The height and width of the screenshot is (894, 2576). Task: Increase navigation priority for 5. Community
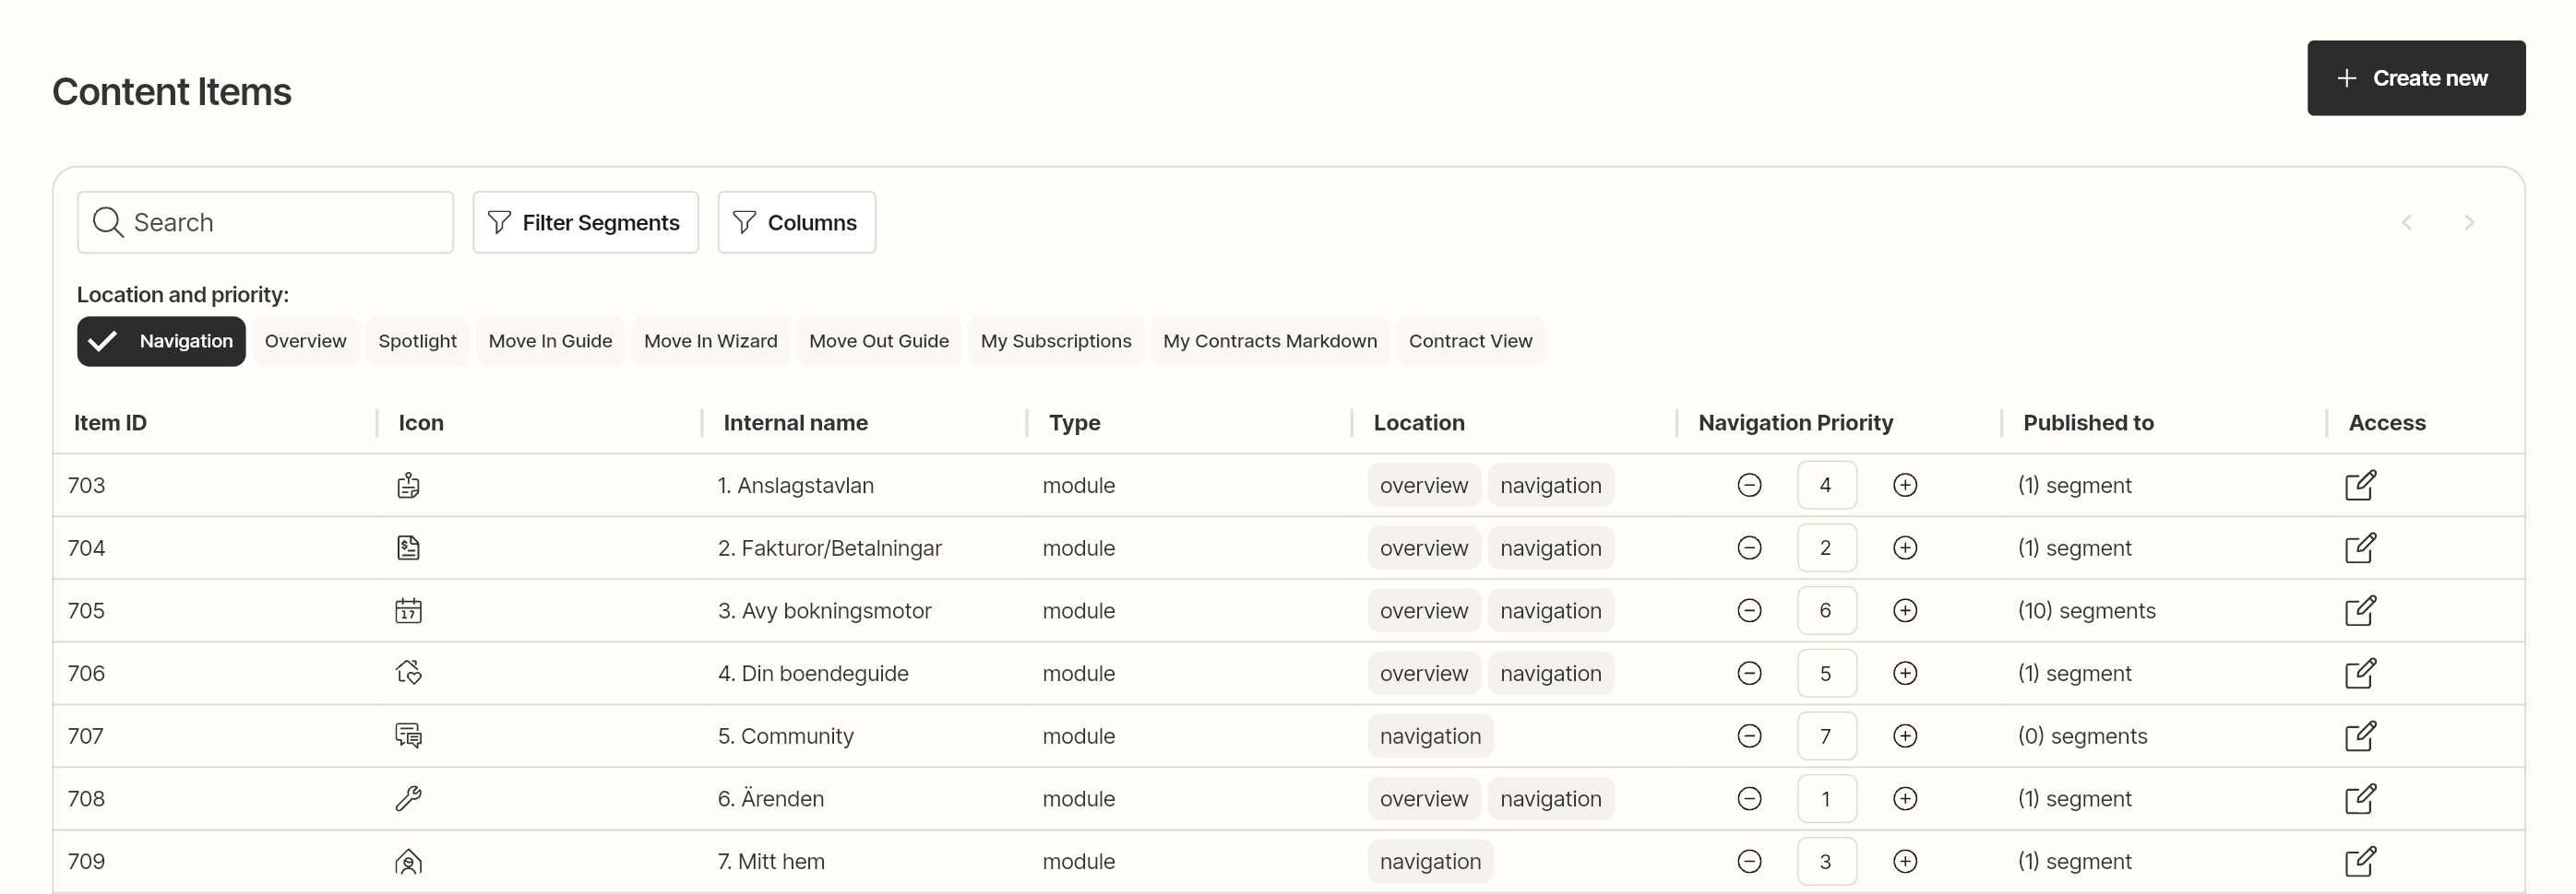click(1905, 736)
